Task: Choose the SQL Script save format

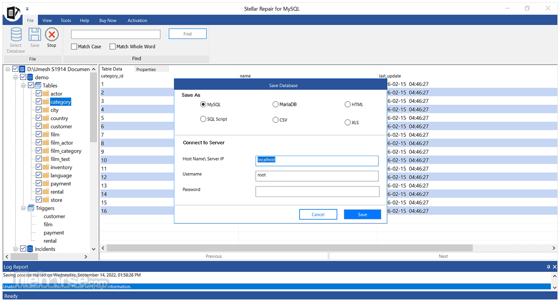Action: 203,119
